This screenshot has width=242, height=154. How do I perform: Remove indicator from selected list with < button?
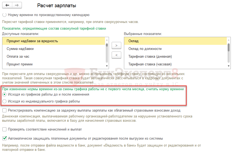point(116,55)
